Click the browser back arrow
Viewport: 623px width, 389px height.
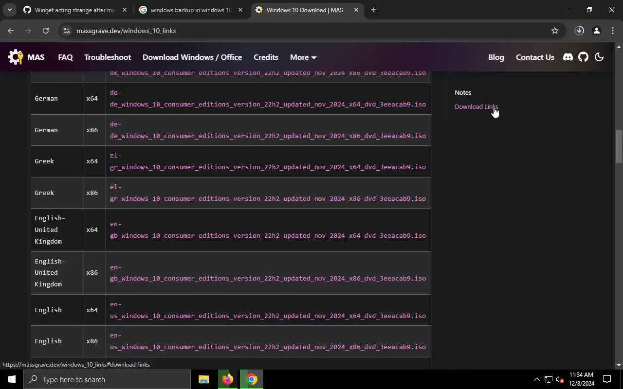click(11, 31)
